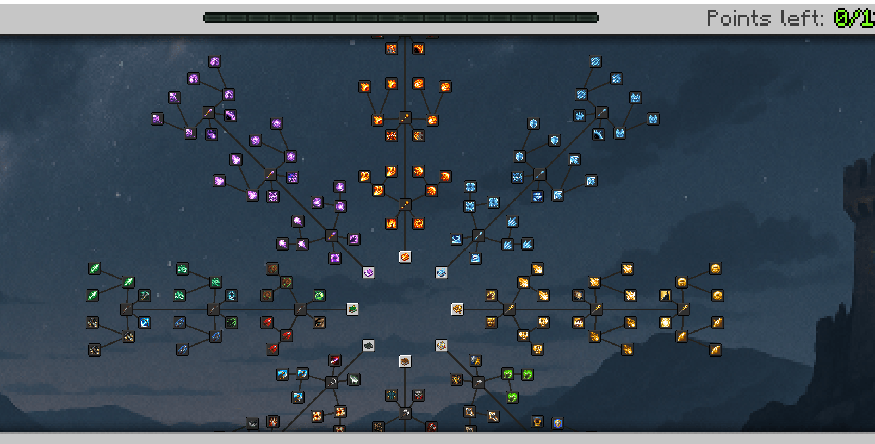Select the dark blue starburst arcane skill
Viewport: 875px width, 444px height.
[293, 177]
